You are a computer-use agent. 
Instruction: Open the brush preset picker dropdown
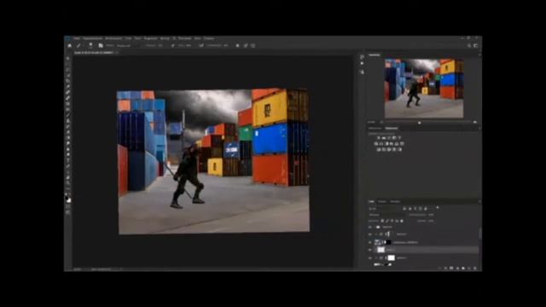pos(90,45)
